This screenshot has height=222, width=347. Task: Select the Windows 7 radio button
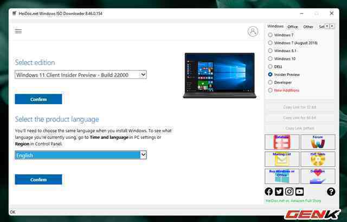tap(270, 35)
